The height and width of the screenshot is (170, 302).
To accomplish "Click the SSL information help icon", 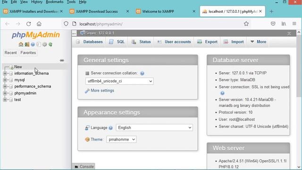I will [222, 93].
